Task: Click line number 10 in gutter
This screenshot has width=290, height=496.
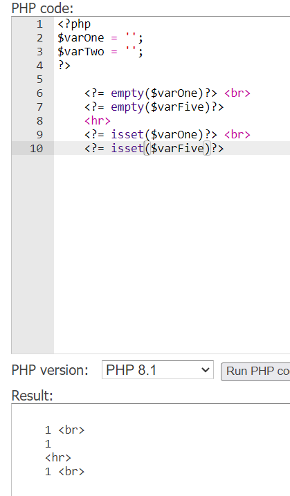Action: pos(36,148)
